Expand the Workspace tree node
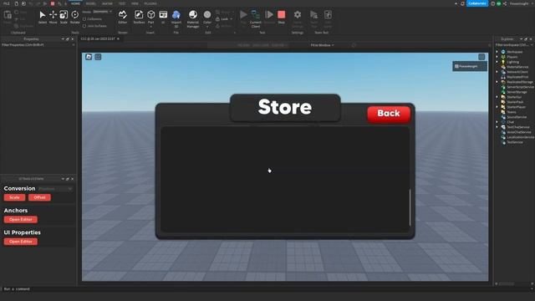Screen dimensions: 535x301 [x=497, y=52]
